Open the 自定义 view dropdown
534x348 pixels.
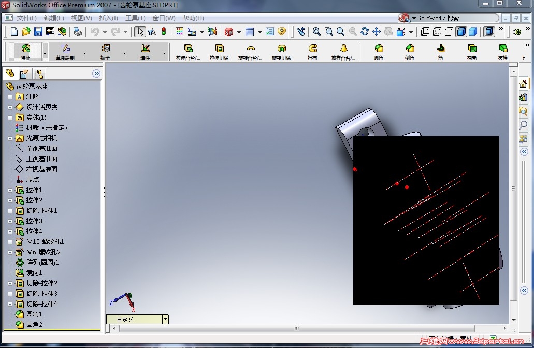coord(165,320)
